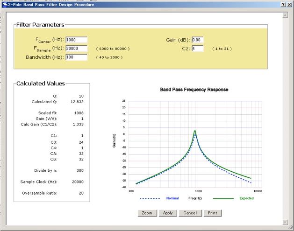Click the Sample Clock value 20000
The image size is (294, 231).
pyautogui.click(x=78, y=182)
